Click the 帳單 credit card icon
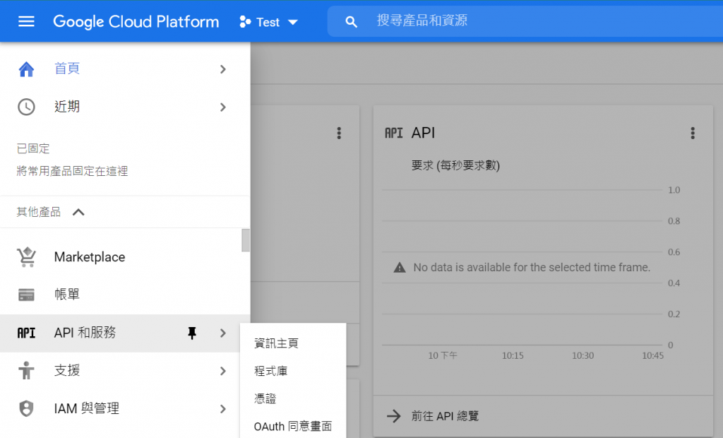723x438 pixels. point(26,295)
